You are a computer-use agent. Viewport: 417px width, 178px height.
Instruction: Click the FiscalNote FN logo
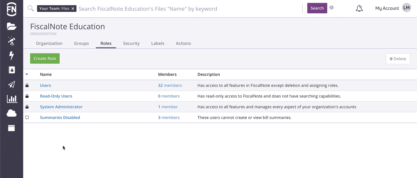12,9
